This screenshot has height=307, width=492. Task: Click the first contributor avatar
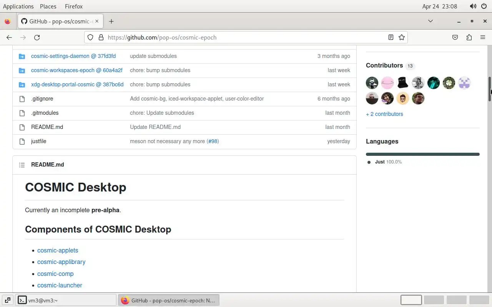click(x=372, y=83)
